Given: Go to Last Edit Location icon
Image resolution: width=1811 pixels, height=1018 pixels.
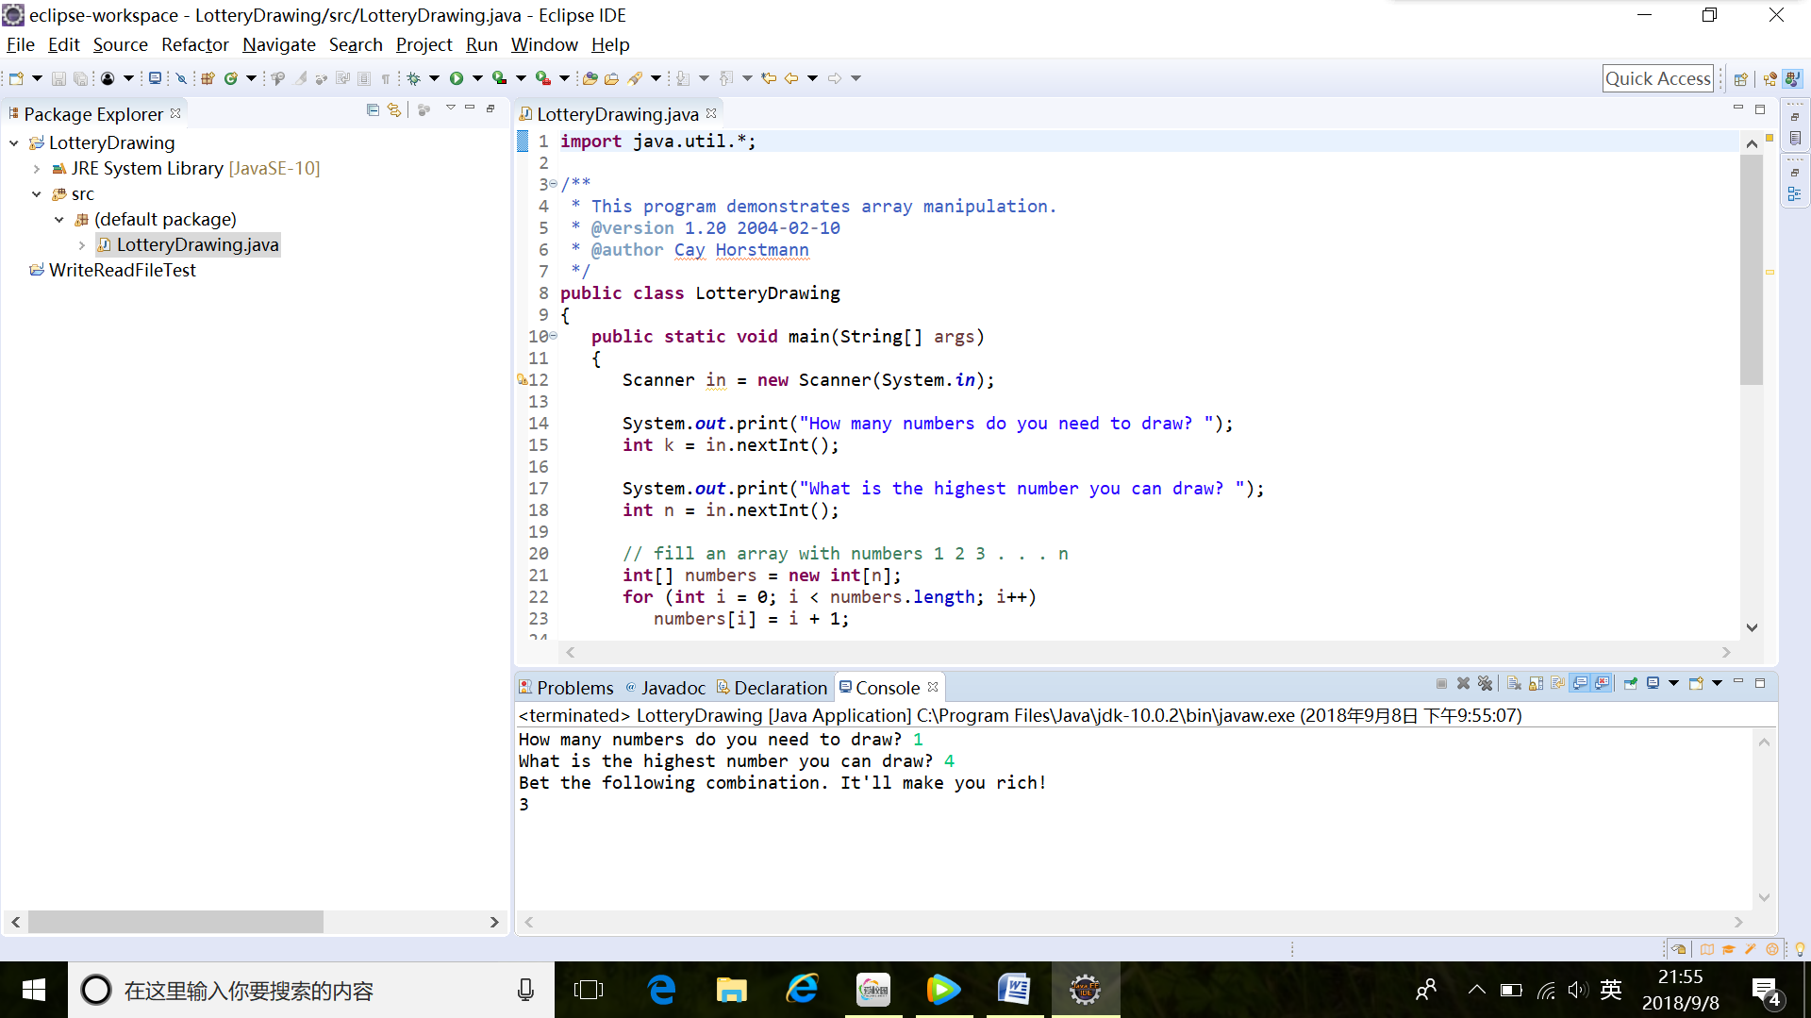Looking at the screenshot, I should coord(769,78).
